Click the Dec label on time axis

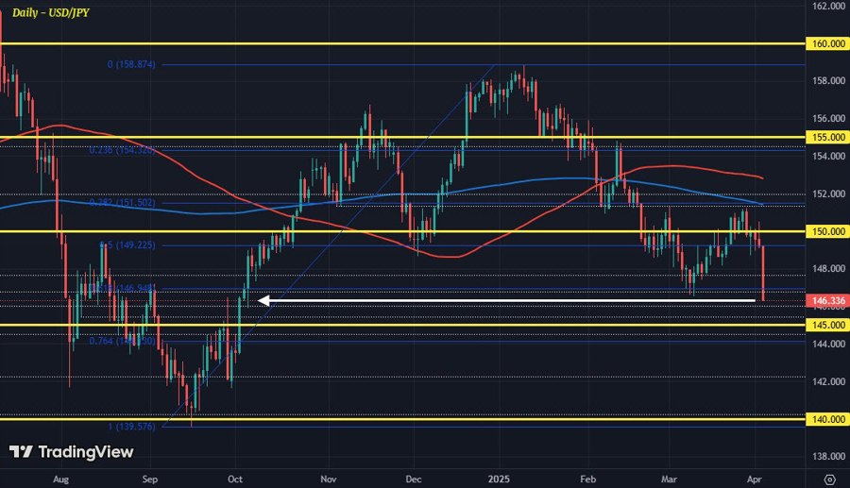tap(414, 480)
